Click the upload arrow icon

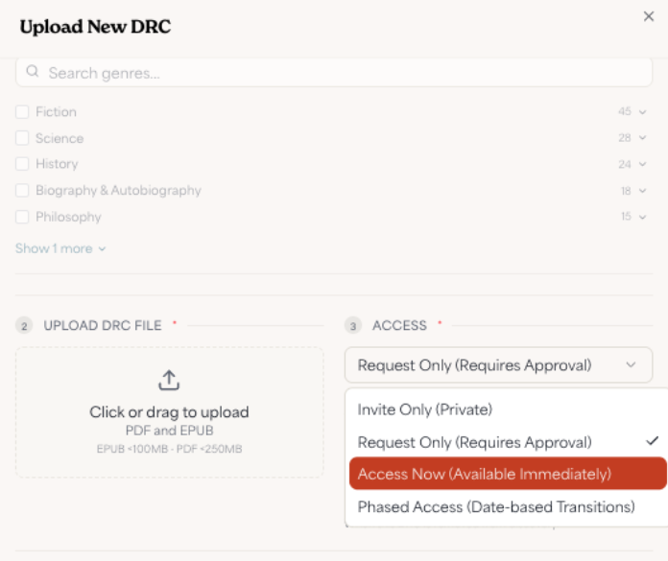pyautogui.click(x=169, y=380)
